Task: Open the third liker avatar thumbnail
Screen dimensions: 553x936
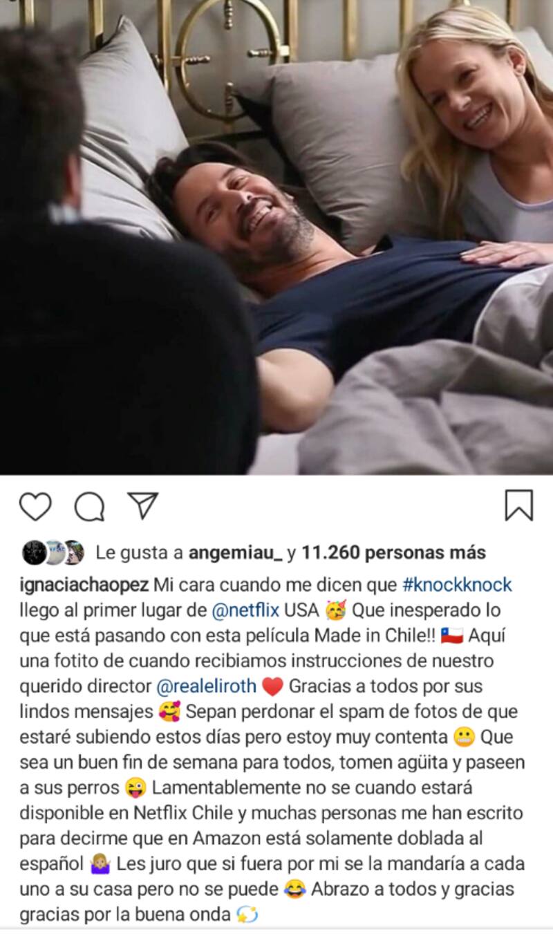Action: [x=73, y=552]
